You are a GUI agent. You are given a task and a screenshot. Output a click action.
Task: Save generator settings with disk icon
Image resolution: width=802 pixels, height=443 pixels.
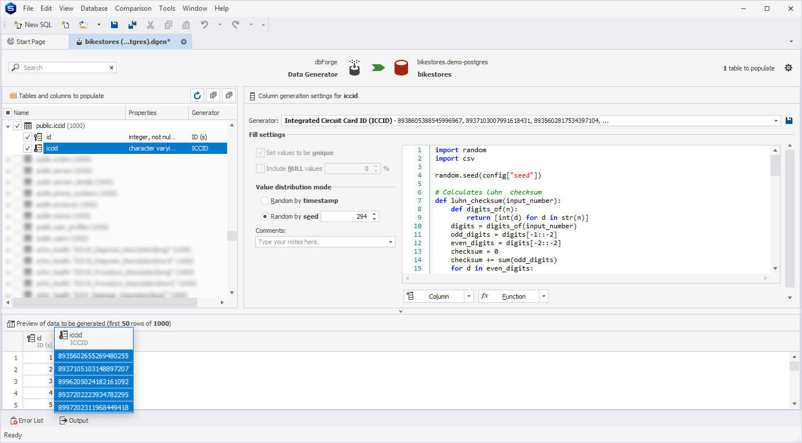point(789,121)
